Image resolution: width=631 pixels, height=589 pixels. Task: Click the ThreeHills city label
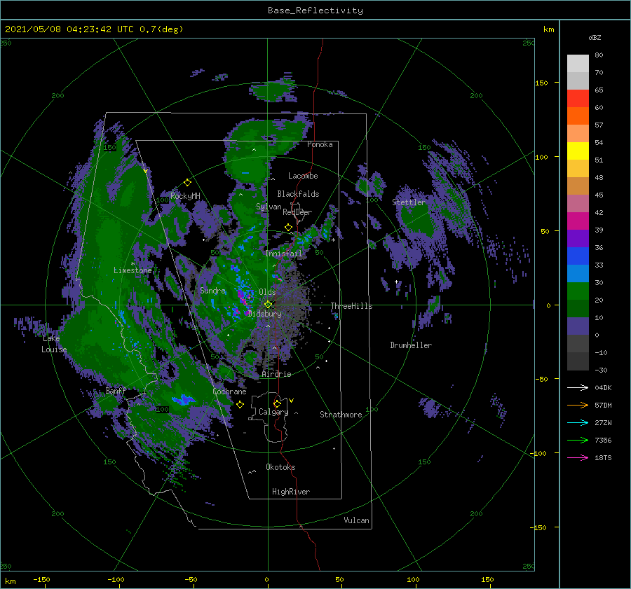coord(352,306)
